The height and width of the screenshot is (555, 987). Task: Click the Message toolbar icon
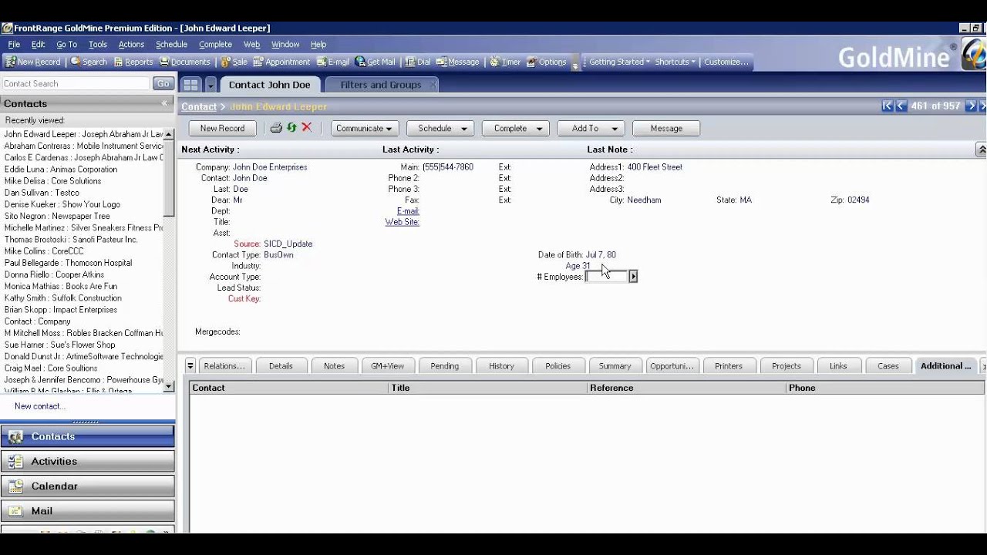click(457, 62)
